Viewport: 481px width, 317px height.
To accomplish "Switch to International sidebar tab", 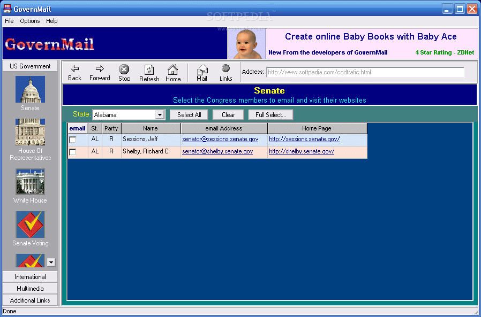I will (x=30, y=277).
